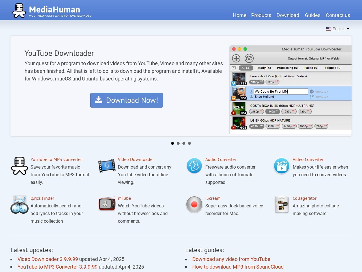Click the Latest guides heading
The image size is (362, 272).
click(204, 250)
